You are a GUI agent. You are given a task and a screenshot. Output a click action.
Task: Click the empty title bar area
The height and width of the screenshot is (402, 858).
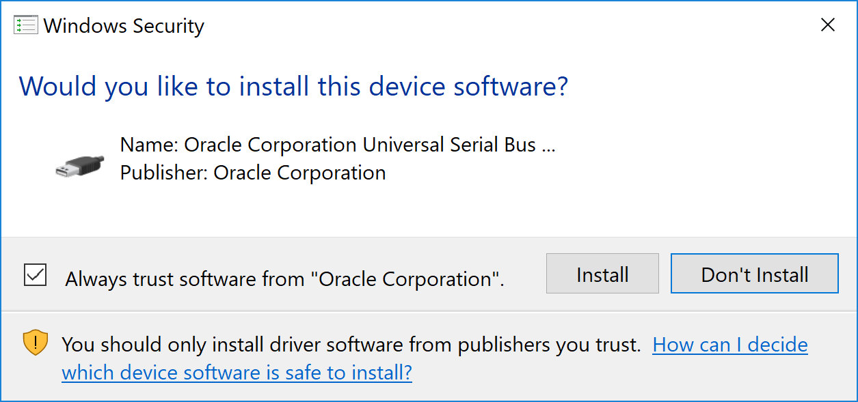[x=479, y=26]
